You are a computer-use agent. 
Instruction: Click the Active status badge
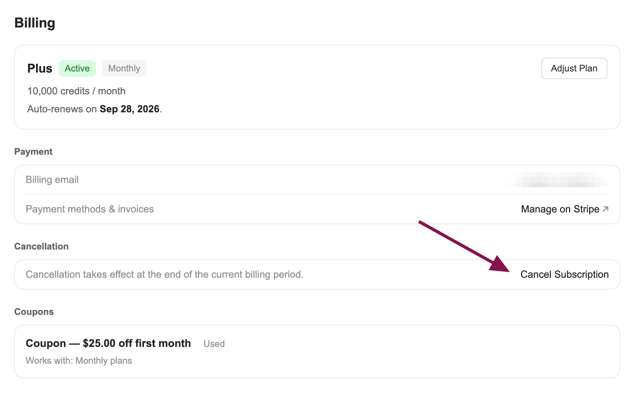(x=77, y=68)
